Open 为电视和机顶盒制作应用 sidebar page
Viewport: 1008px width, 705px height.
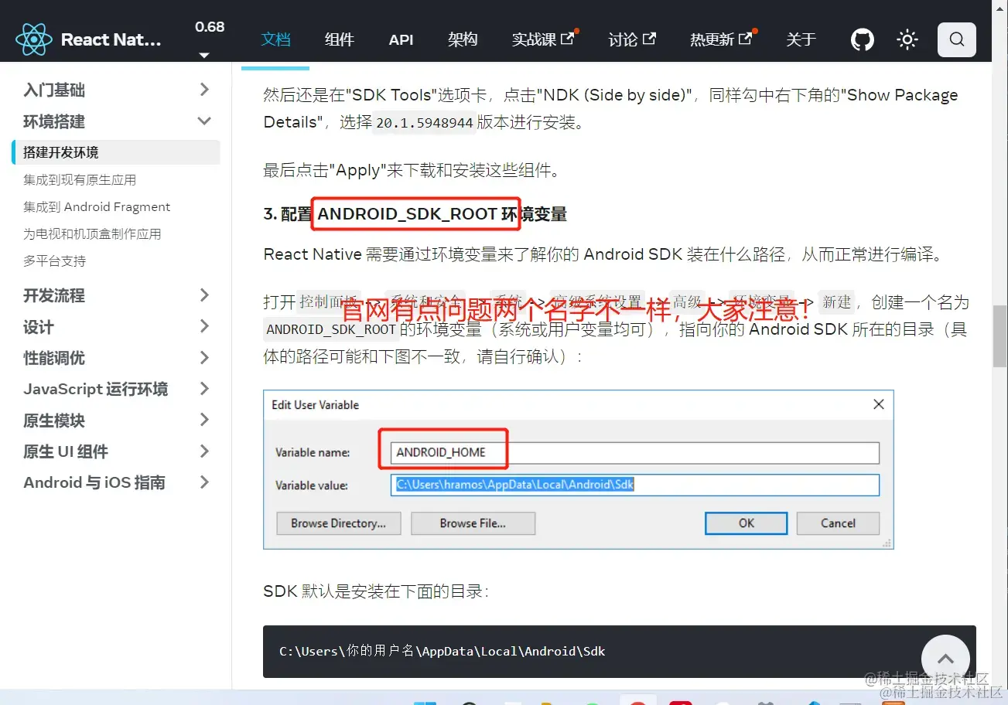tap(92, 233)
